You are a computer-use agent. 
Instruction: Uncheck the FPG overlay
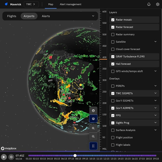(113, 115)
